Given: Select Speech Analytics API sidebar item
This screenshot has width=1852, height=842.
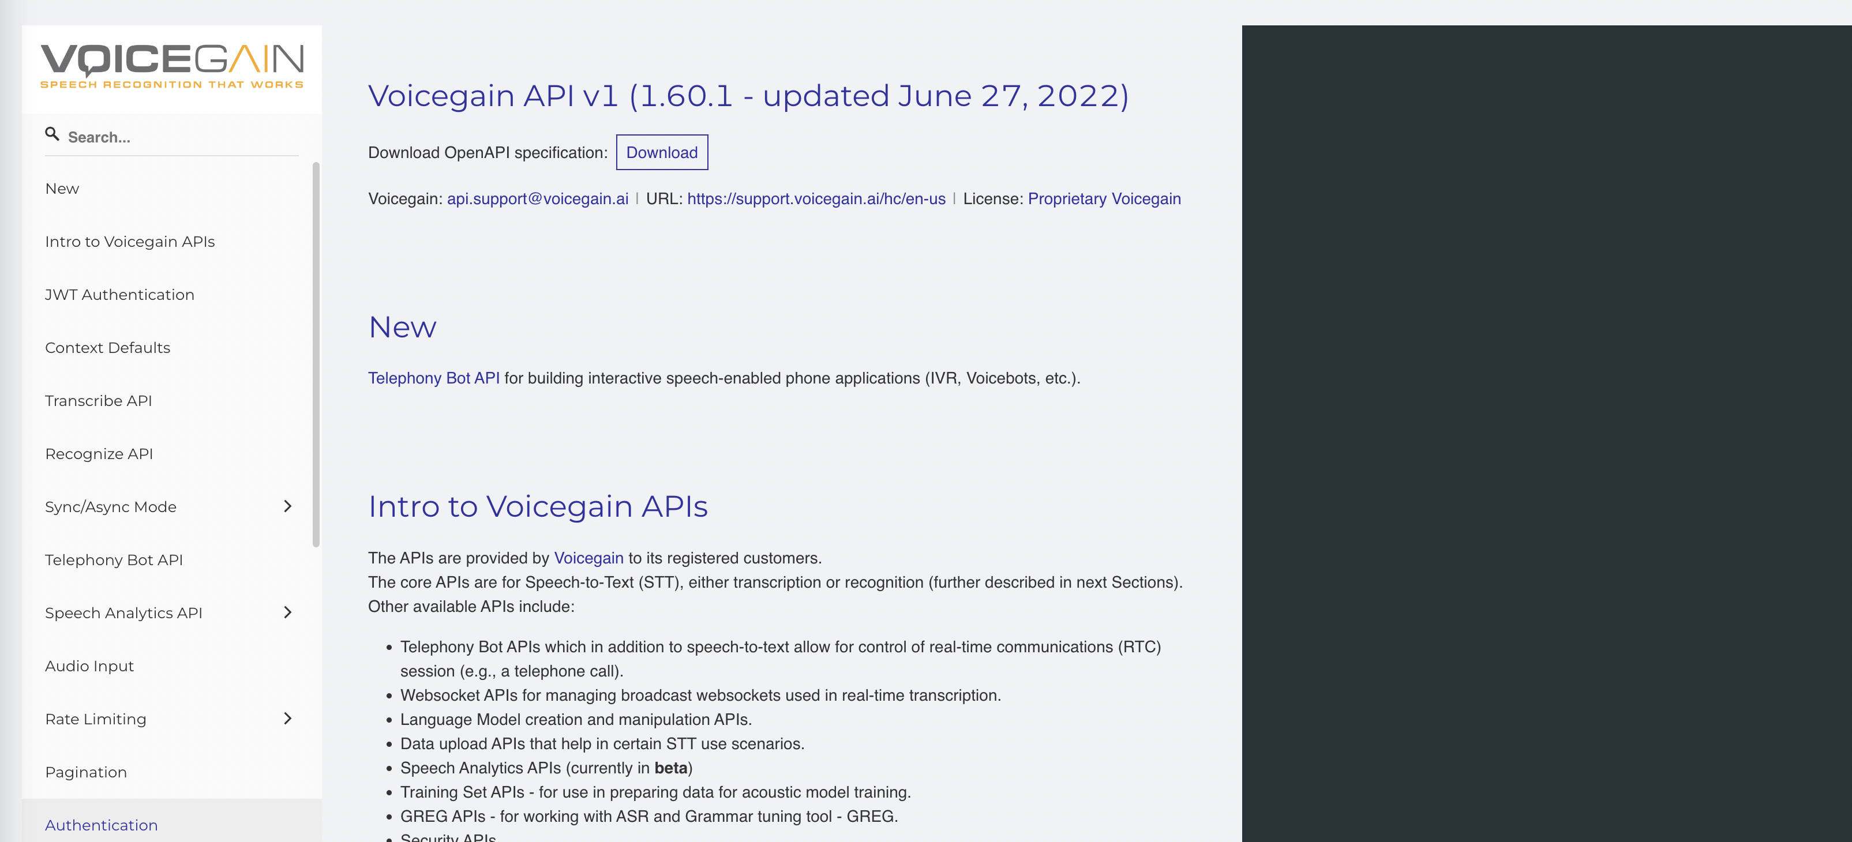Looking at the screenshot, I should pyautogui.click(x=172, y=614).
